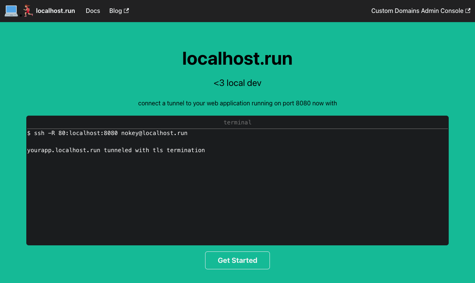Screen dimensions: 475x283
Task: Open the Custom Domains Admin Console
Action: coord(417,11)
